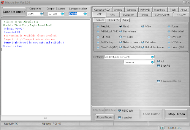Select the Network Unlock radio option

[130, 42]
